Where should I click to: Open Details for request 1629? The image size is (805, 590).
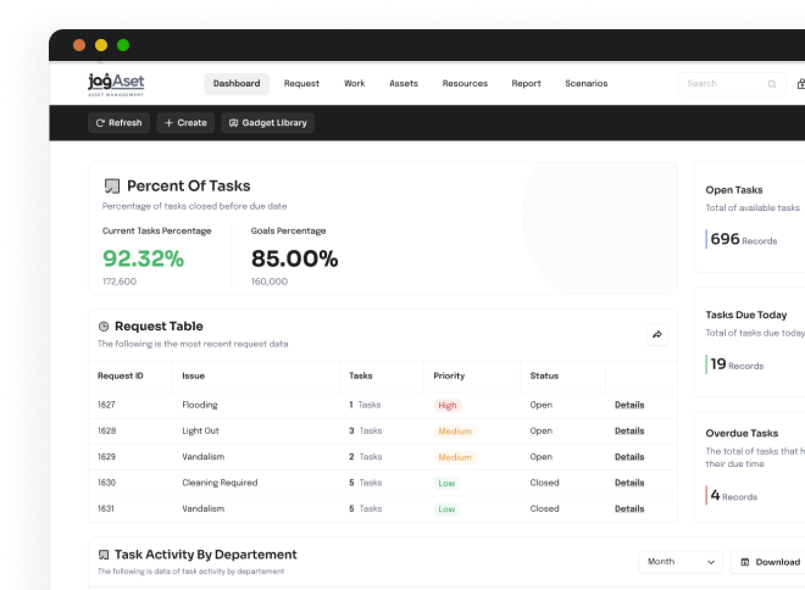point(629,457)
